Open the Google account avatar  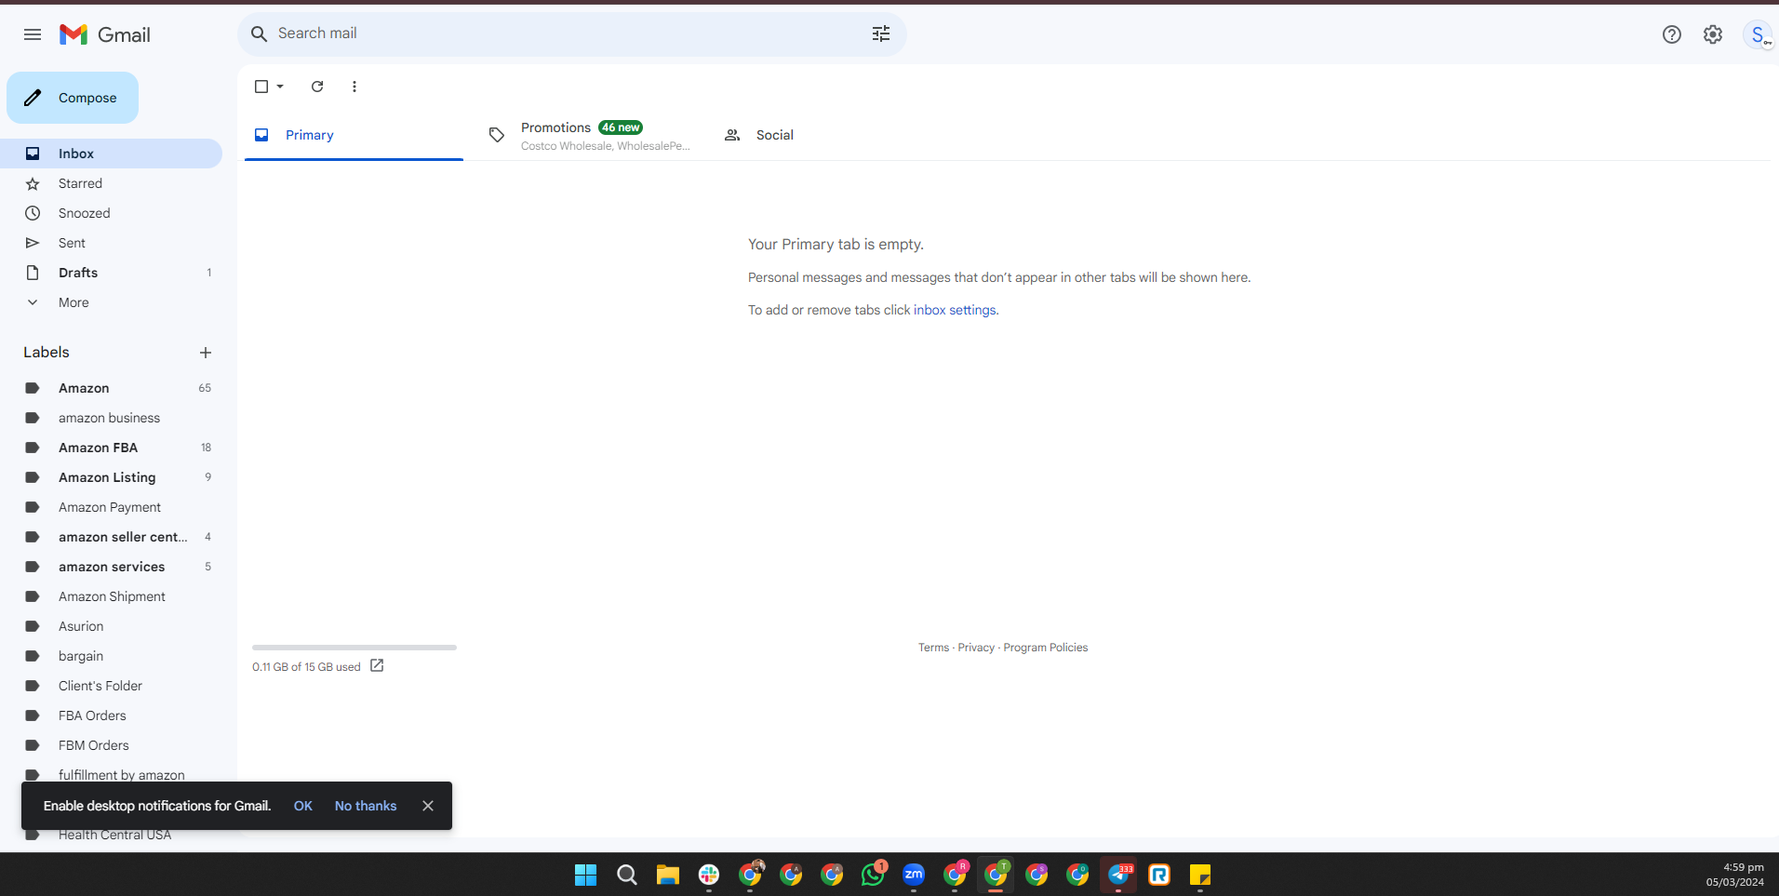[x=1758, y=34]
